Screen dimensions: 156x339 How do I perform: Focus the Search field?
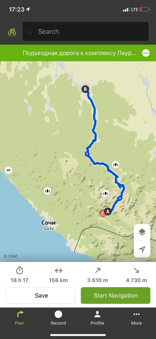(86, 32)
